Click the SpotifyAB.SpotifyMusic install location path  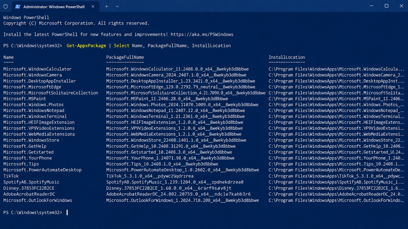(x=336, y=182)
